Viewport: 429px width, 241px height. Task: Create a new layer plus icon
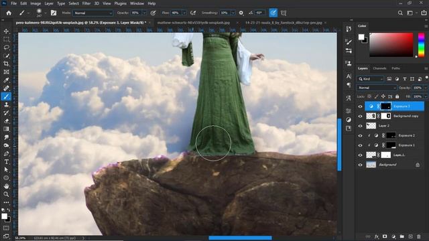tap(410, 236)
